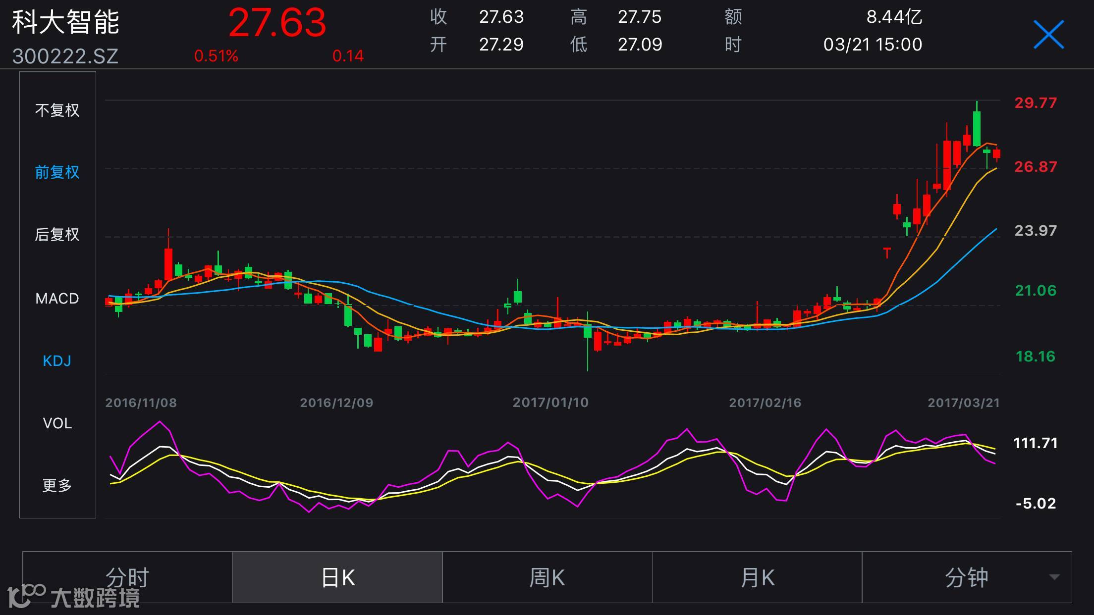Show the MACD indicator
1094x615 pixels.
[x=57, y=298]
